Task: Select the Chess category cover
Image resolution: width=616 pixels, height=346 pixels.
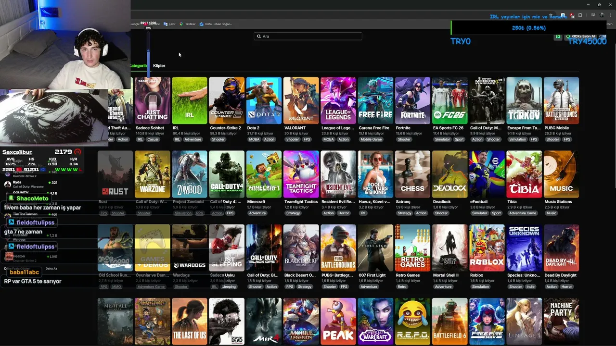Action: pyautogui.click(x=412, y=174)
